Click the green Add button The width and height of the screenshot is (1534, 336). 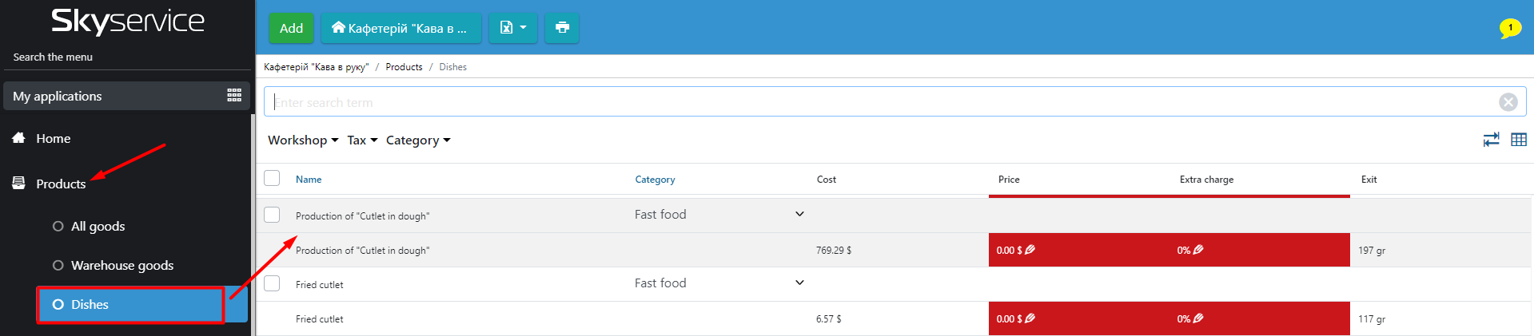pos(291,28)
